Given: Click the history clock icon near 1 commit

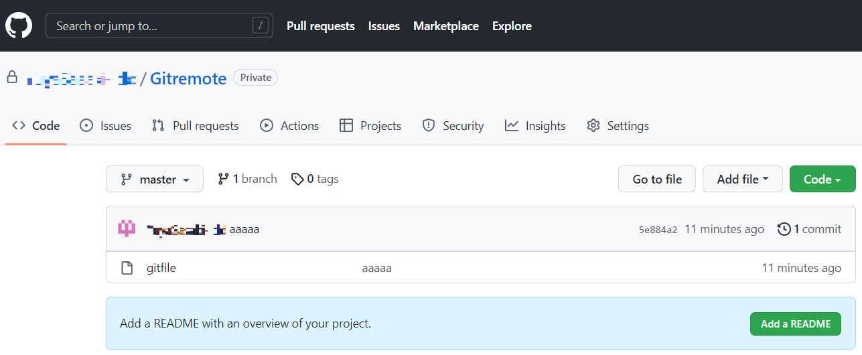Looking at the screenshot, I should click(x=784, y=229).
